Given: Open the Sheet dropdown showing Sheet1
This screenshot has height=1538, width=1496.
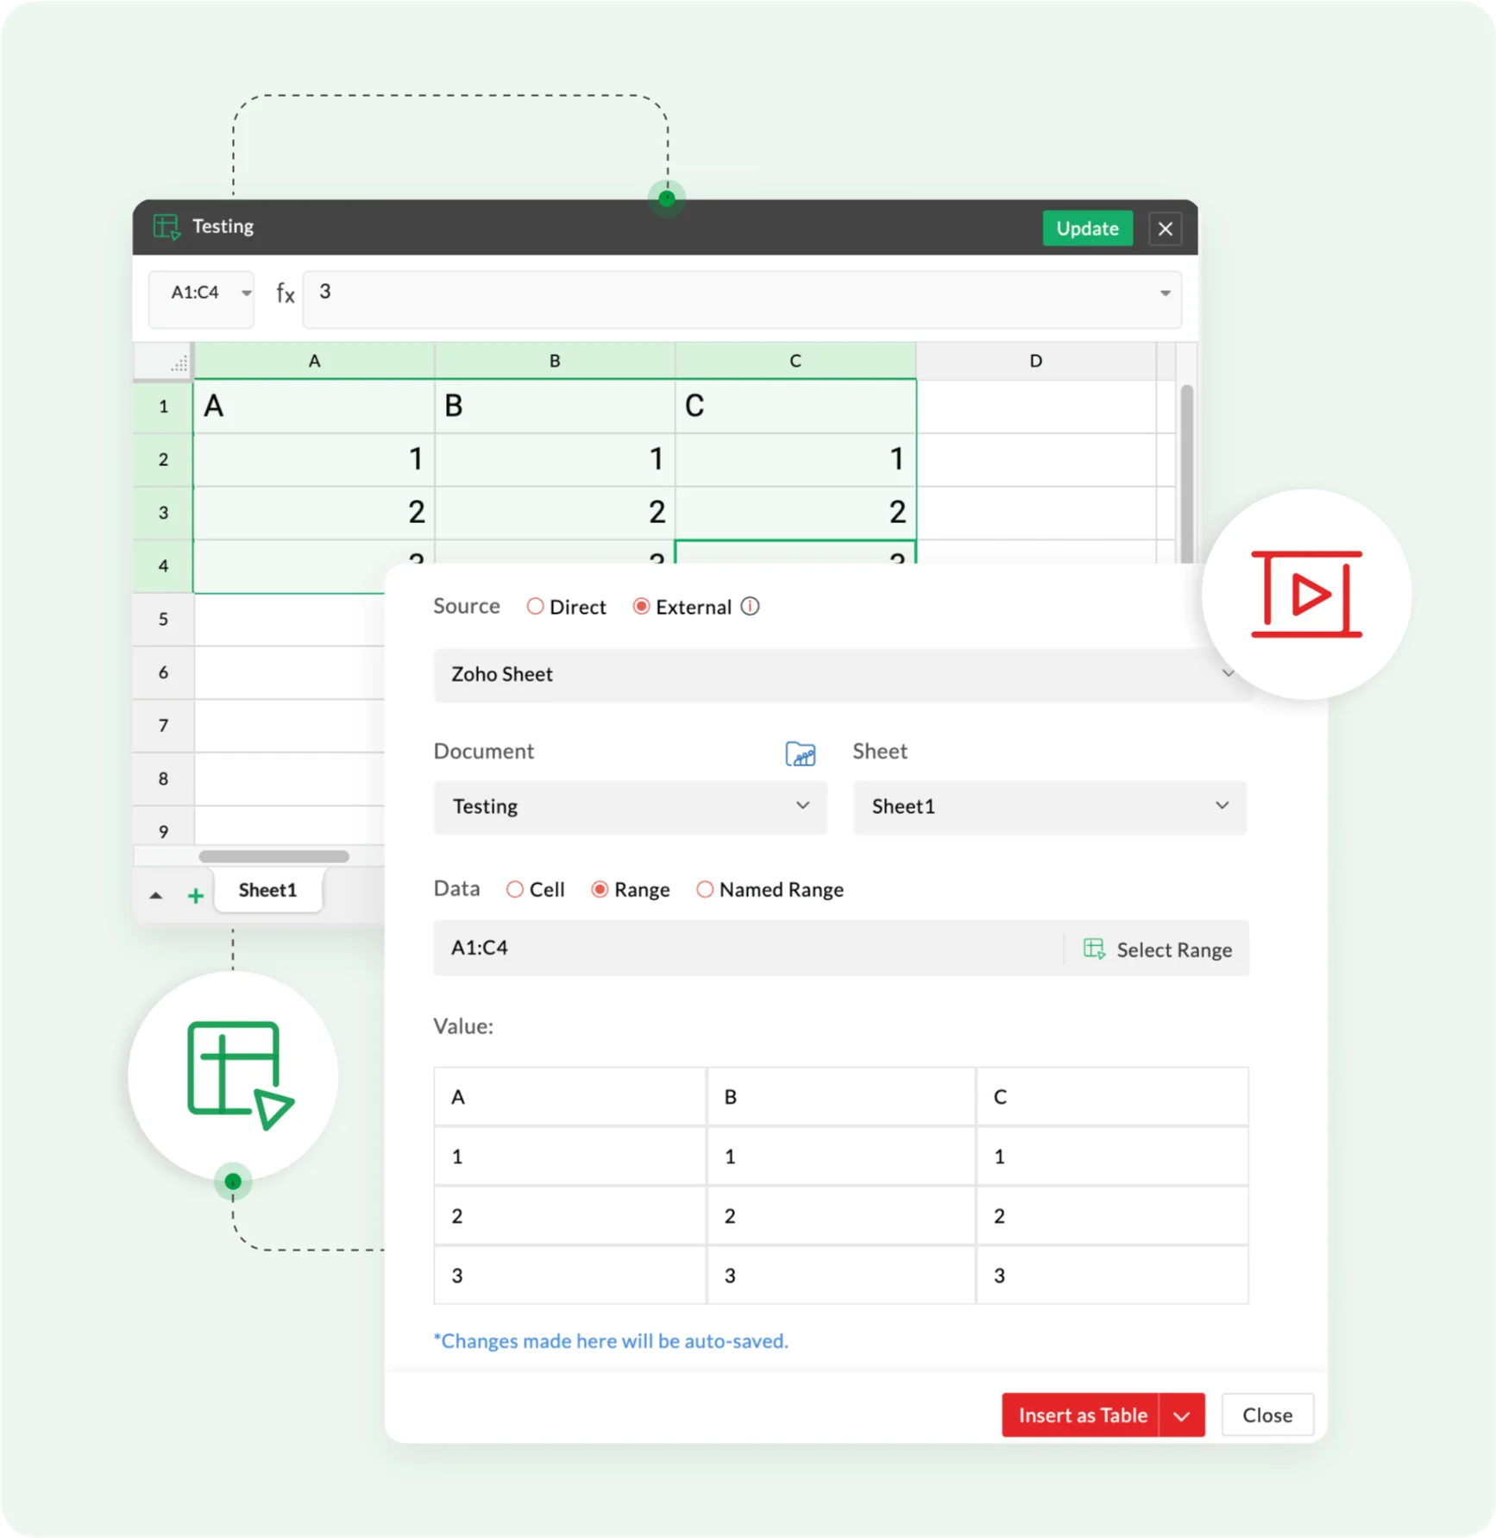Looking at the screenshot, I should [1048, 807].
